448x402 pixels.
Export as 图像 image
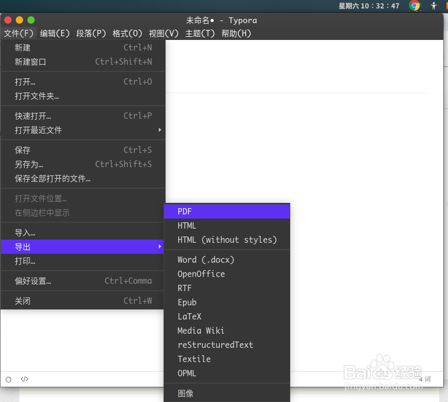pos(227,394)
